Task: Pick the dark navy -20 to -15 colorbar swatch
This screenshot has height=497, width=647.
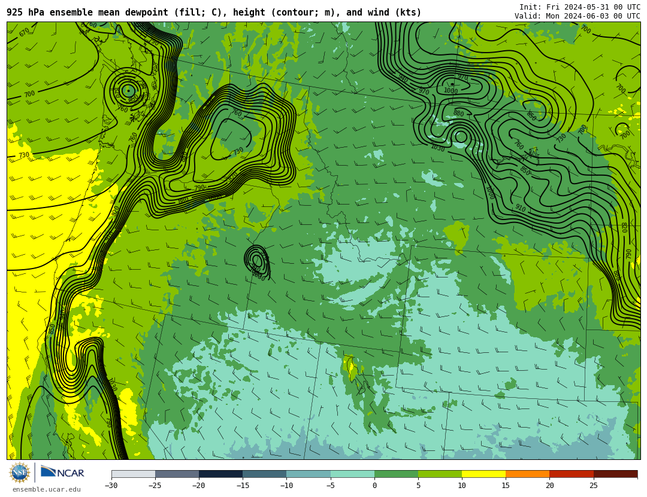Action: pyautogui.click(x=220, y=474)
